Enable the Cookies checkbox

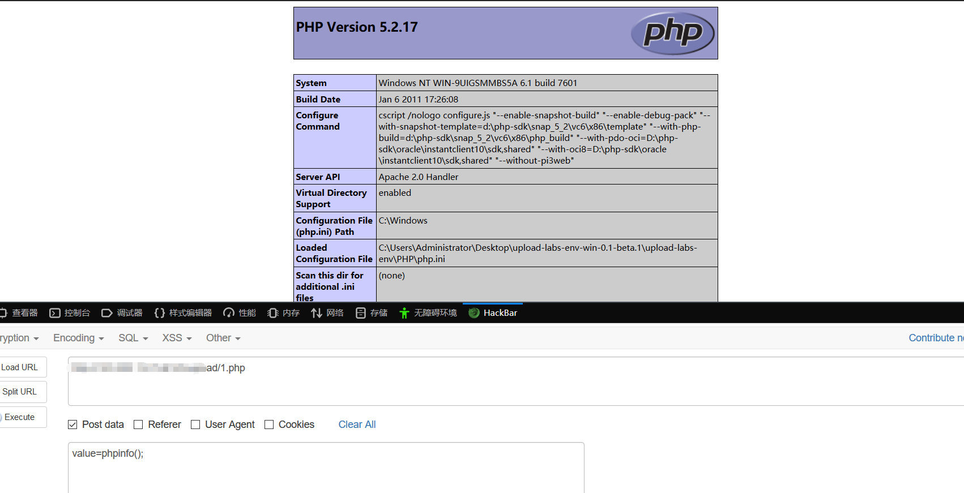[269, 425]
